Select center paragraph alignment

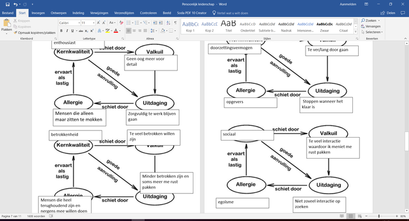coord(134,31)
